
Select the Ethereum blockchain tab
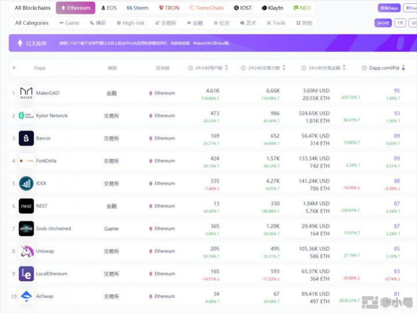point(75,8)
